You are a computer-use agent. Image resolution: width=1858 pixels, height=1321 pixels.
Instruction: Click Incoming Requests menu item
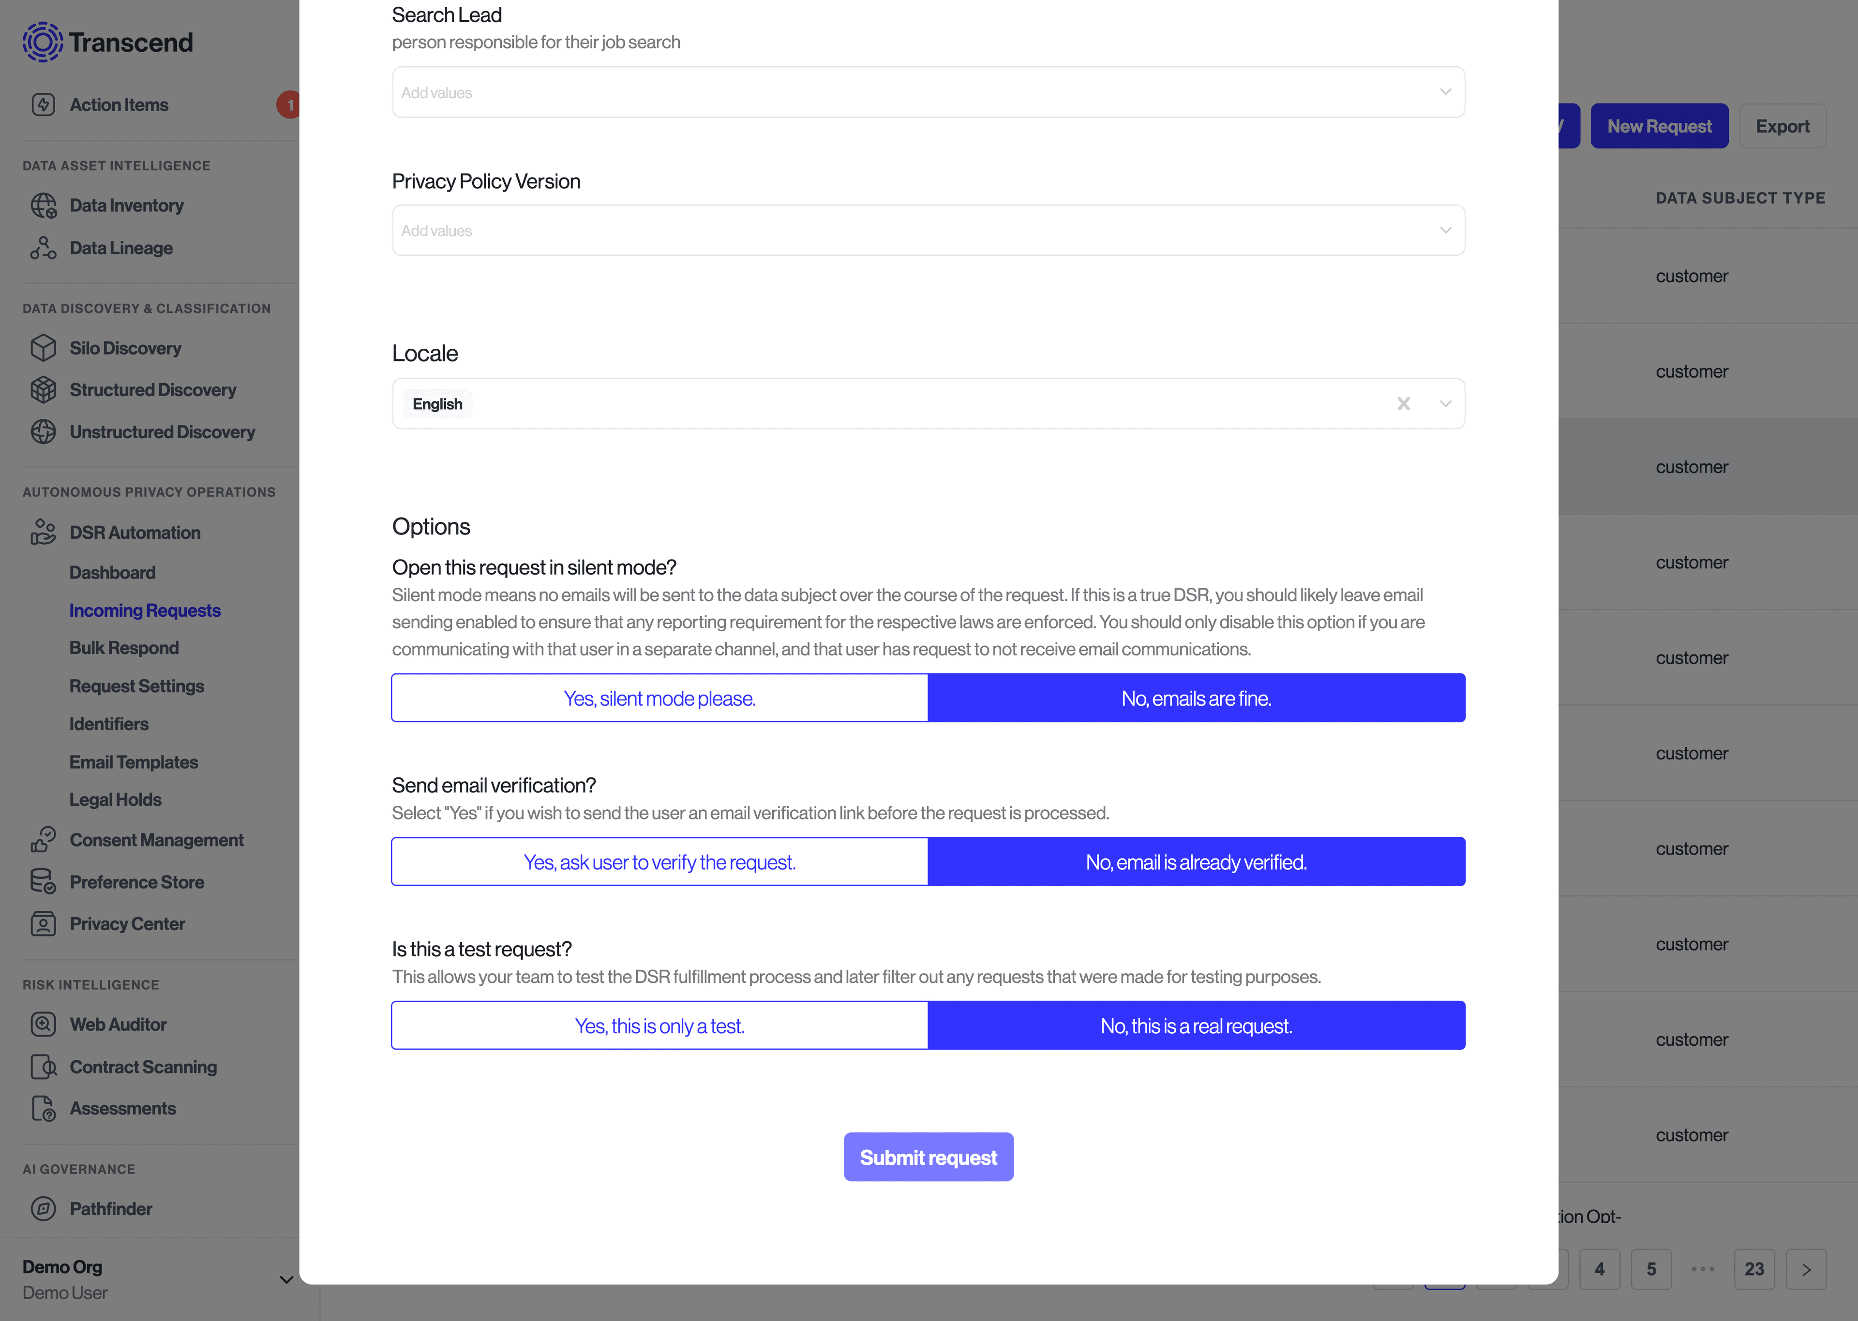click(x=145, y=610)
